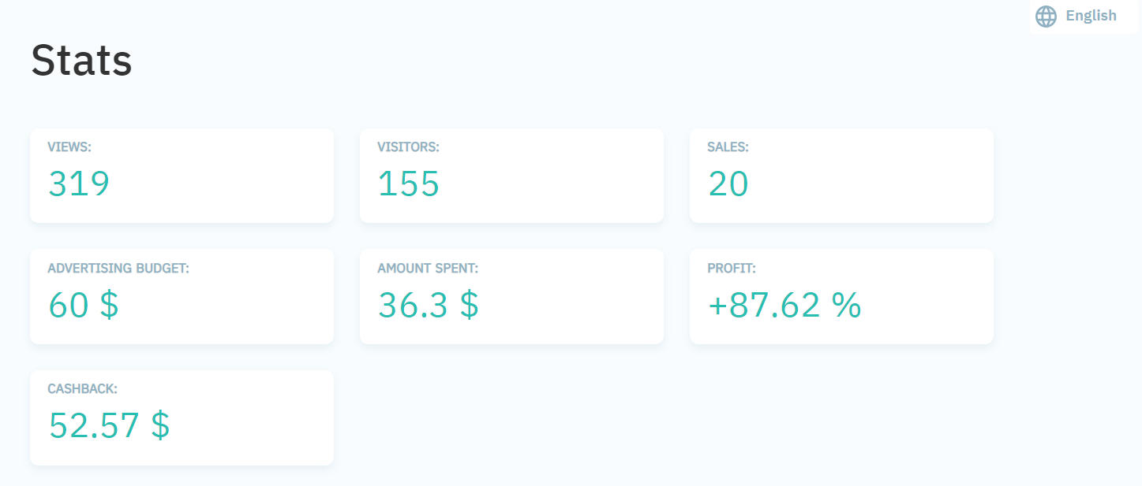
Task: Click the 155 visitors number
Action: (x=409, y=184)
